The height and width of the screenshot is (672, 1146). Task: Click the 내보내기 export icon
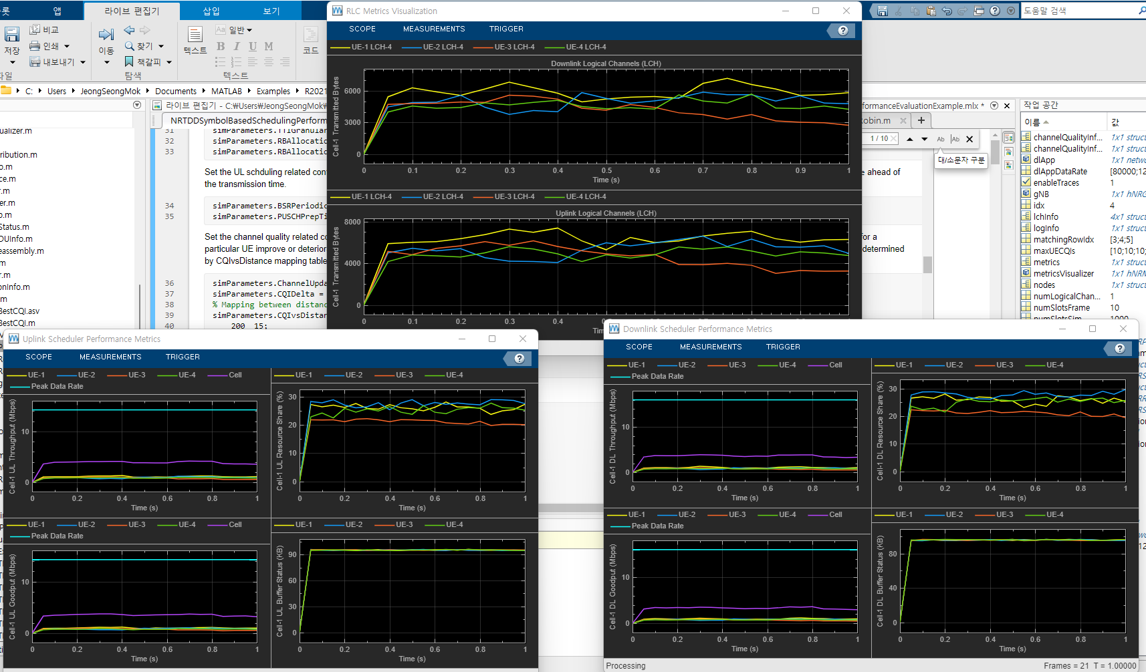click(x=35, y=62)
